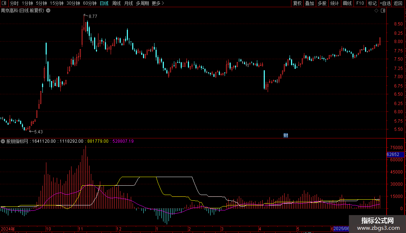Click the 5.43 low price label
This screenshot has width=406, height=233.
coord(38,132)
